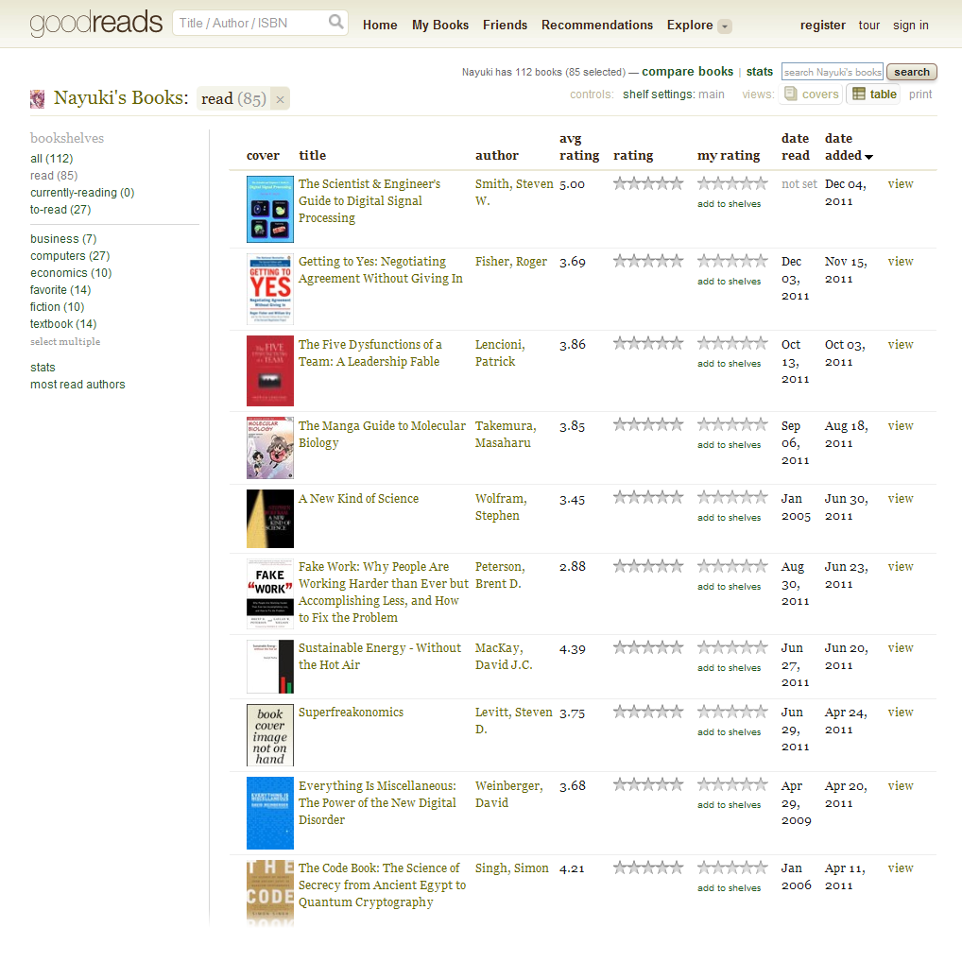Viewport: 962px width, 962px height.
Task: Open the Getting to Yes book cover
Action: pos(270,289)
